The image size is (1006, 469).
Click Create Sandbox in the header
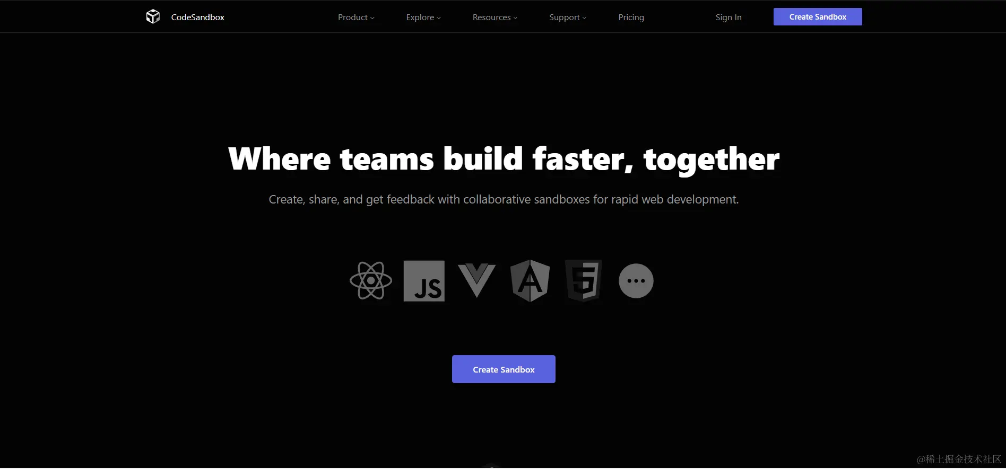(x=818, y=17)
